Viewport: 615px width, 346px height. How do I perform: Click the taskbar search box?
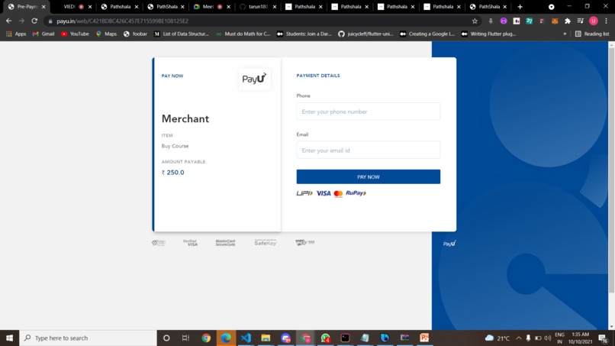coord(88,338)
